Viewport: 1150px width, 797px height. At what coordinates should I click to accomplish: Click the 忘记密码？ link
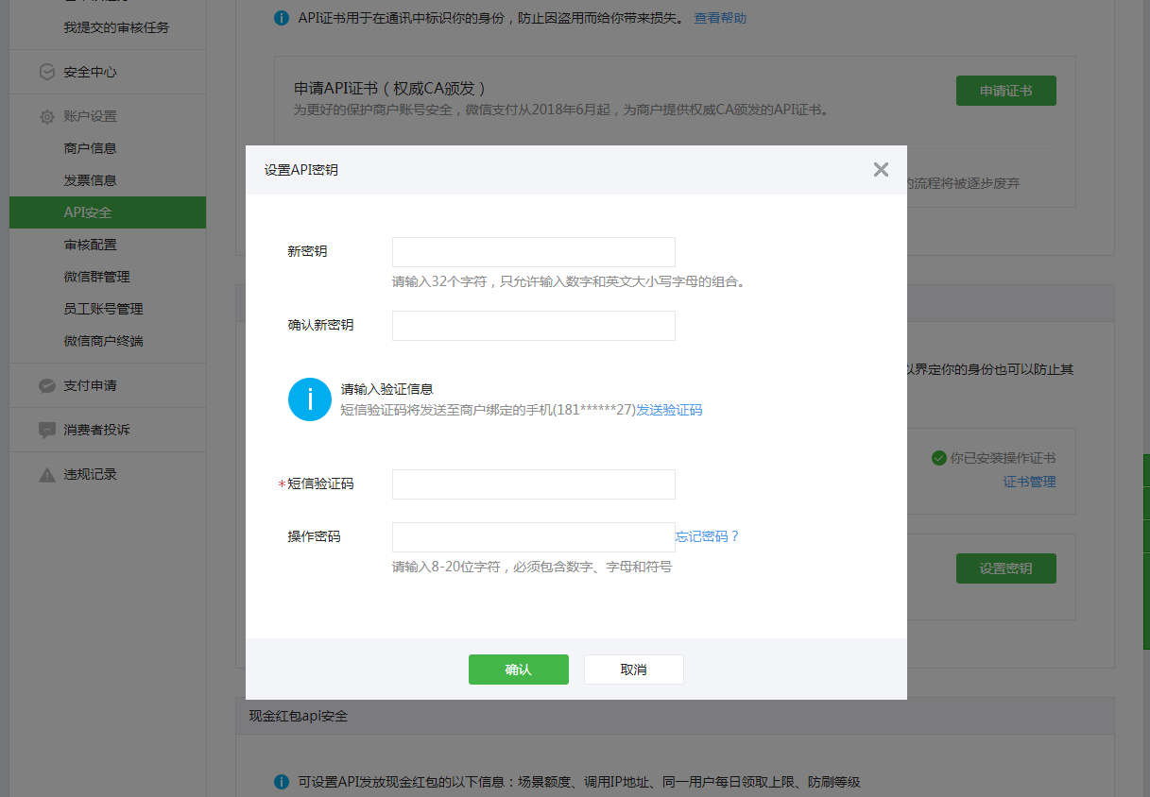[708, 536]
